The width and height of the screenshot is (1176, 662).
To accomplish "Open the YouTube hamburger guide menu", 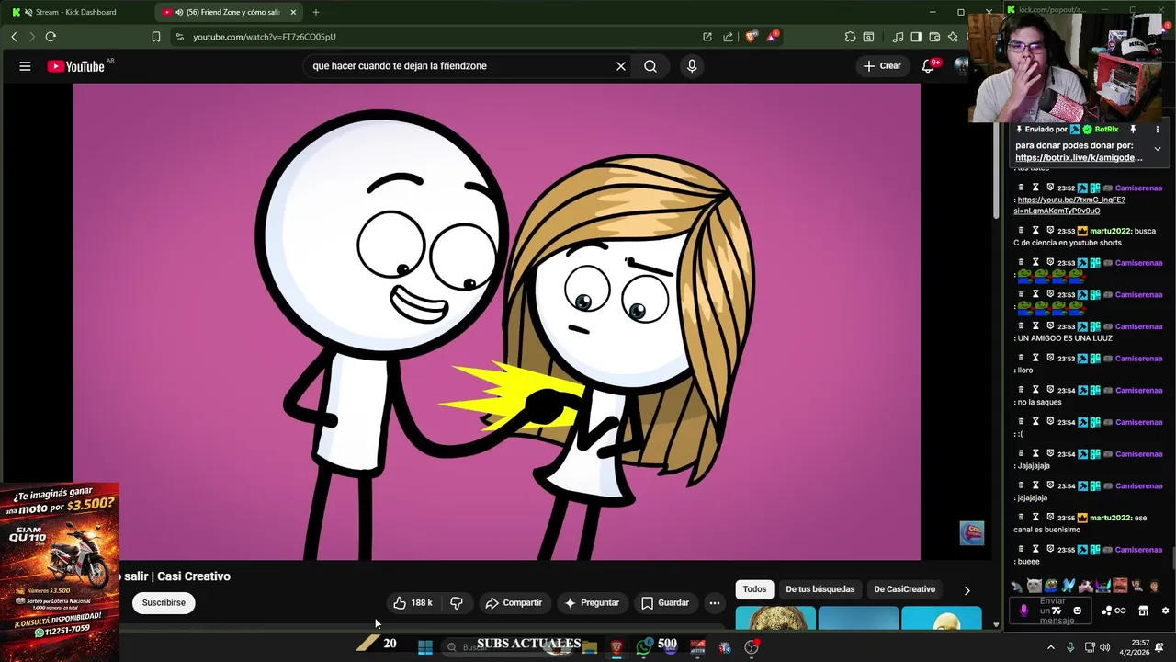I will point(25,66).
